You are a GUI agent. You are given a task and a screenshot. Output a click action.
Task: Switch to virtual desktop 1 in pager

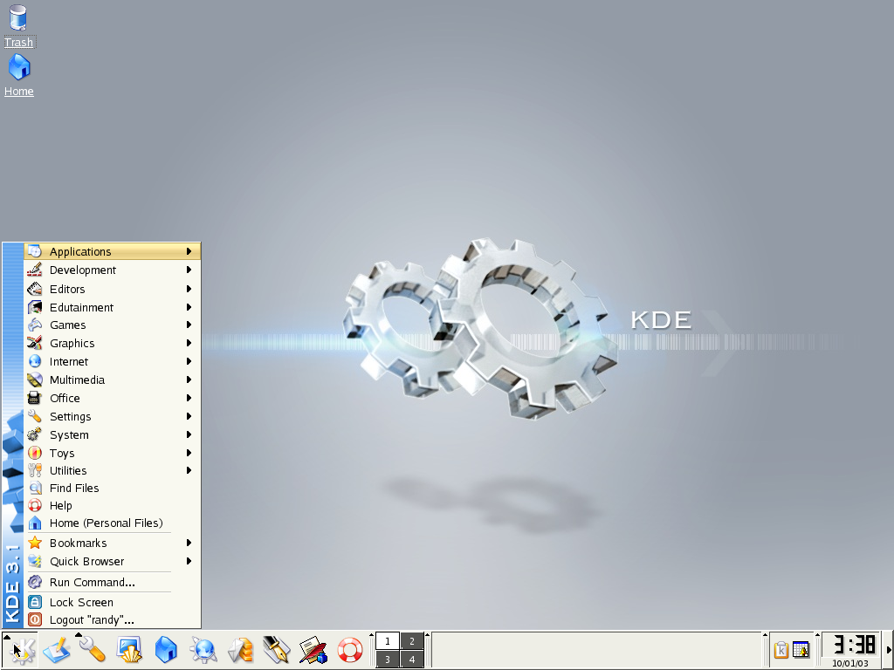coord(388,641)
